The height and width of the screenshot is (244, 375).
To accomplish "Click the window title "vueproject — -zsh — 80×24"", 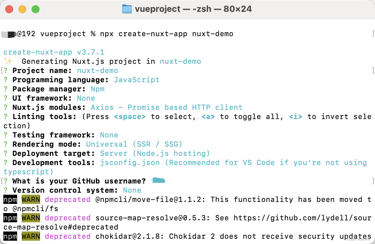I will coord(193,9).
